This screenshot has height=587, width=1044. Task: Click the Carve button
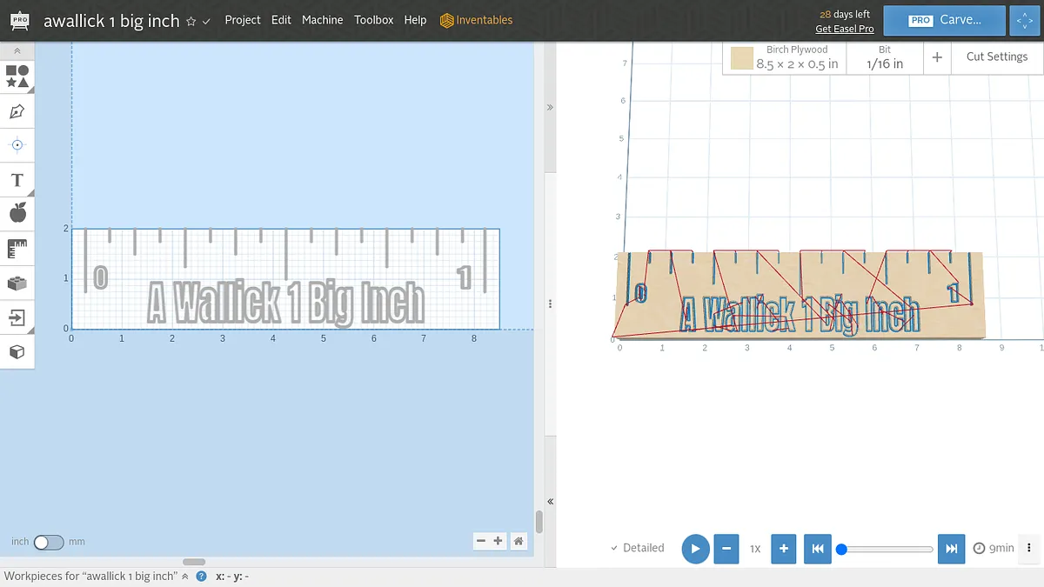(x=945, y=20)
